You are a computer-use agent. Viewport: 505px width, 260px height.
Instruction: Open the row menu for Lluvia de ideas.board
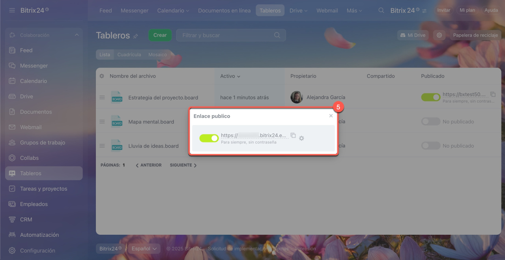click(102, 146)
